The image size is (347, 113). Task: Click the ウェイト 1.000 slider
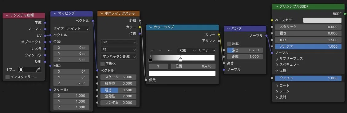coord(308,78)
